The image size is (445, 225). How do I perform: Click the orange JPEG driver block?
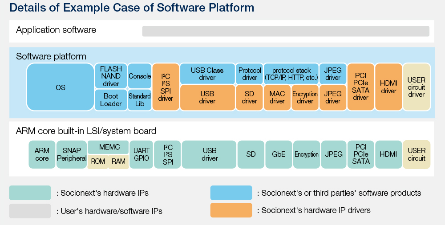(333, 97)
